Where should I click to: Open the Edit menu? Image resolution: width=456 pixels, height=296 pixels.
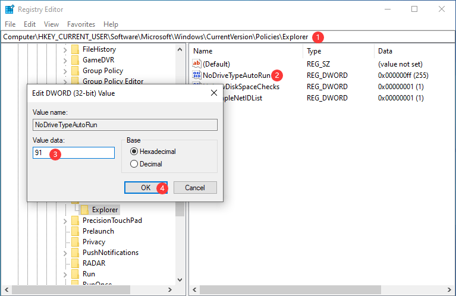pyautogui.click(x=30, y=24)
